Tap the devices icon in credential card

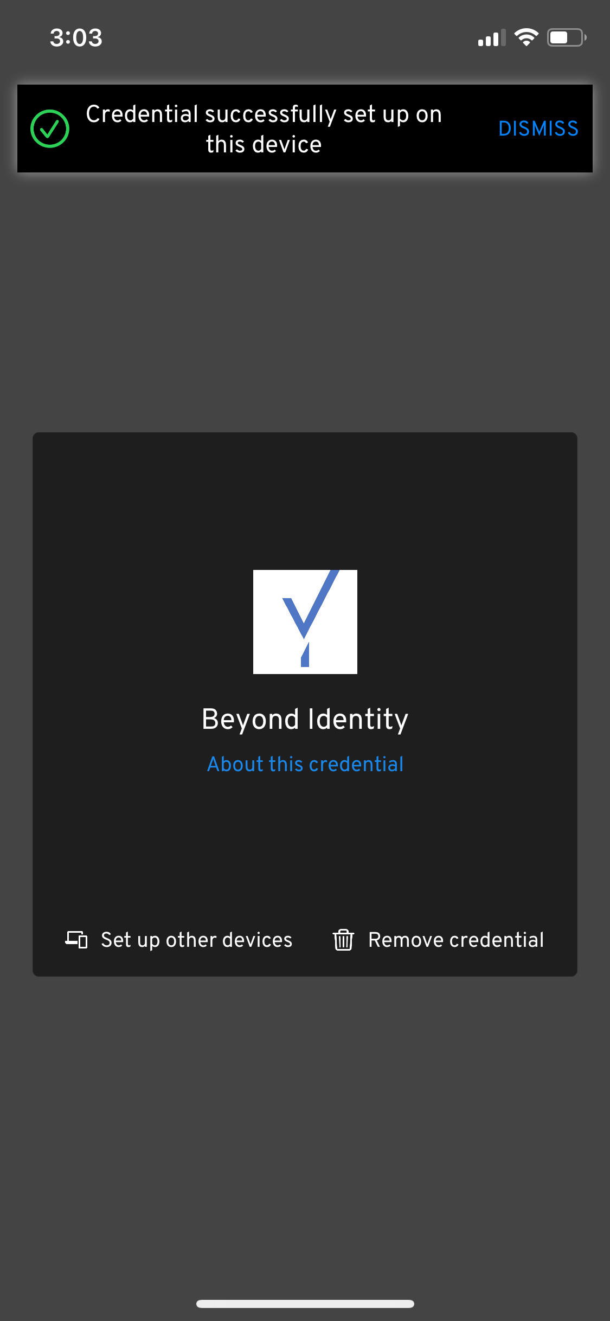76,939
